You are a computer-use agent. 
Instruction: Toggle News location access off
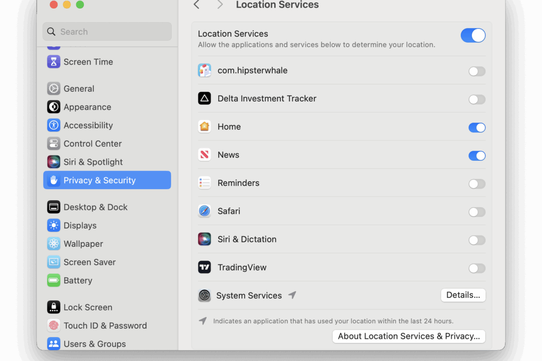[477, 156]
